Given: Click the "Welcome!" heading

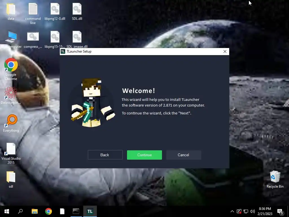Looking at the screenshot, I should [139, 91].
